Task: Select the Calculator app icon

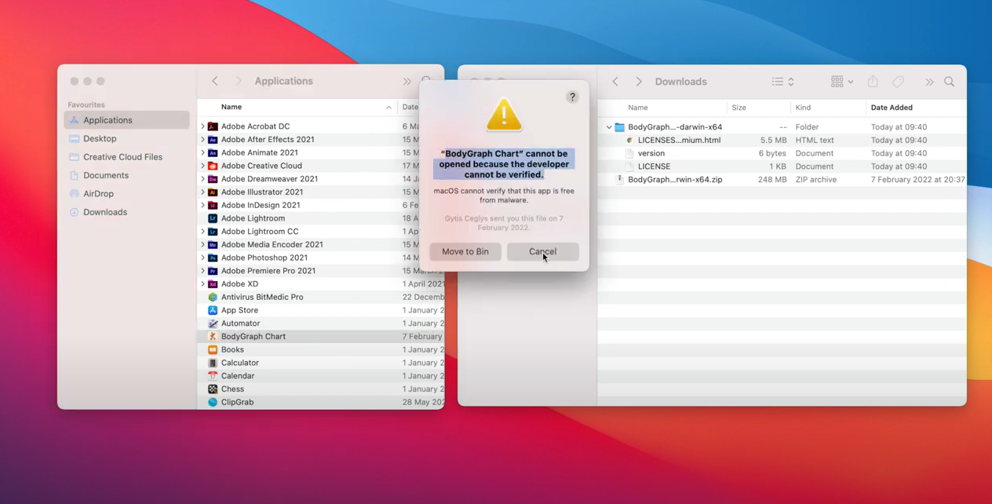Action: pyautogui.click(x=213, y=363)
